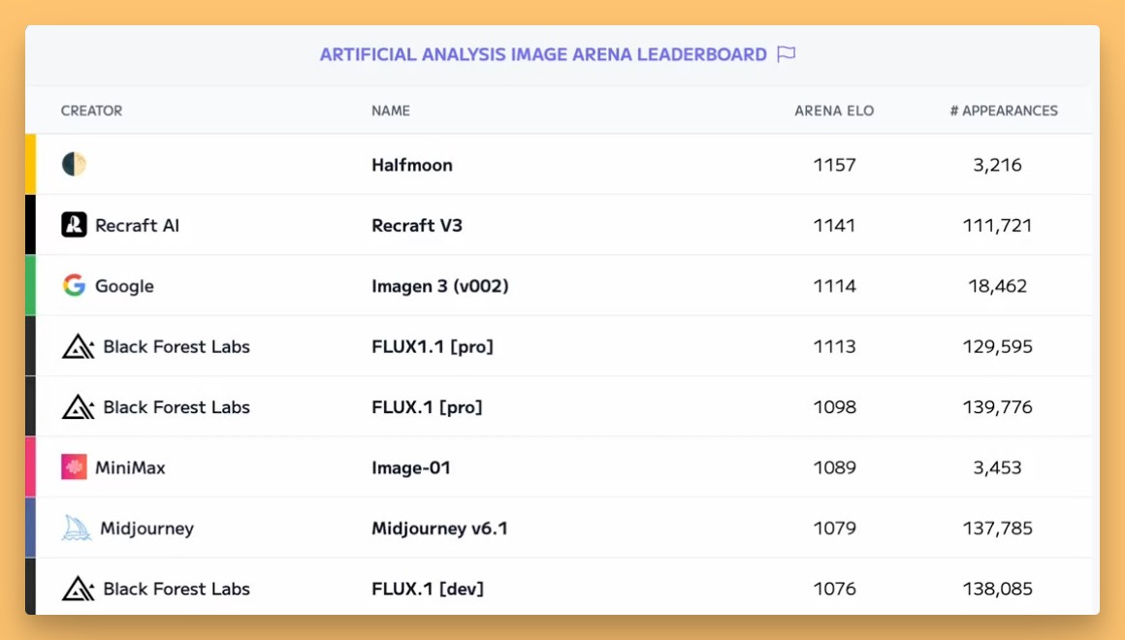Click the Elo score 1157
1125x640 pixels.
pos(834,165)
